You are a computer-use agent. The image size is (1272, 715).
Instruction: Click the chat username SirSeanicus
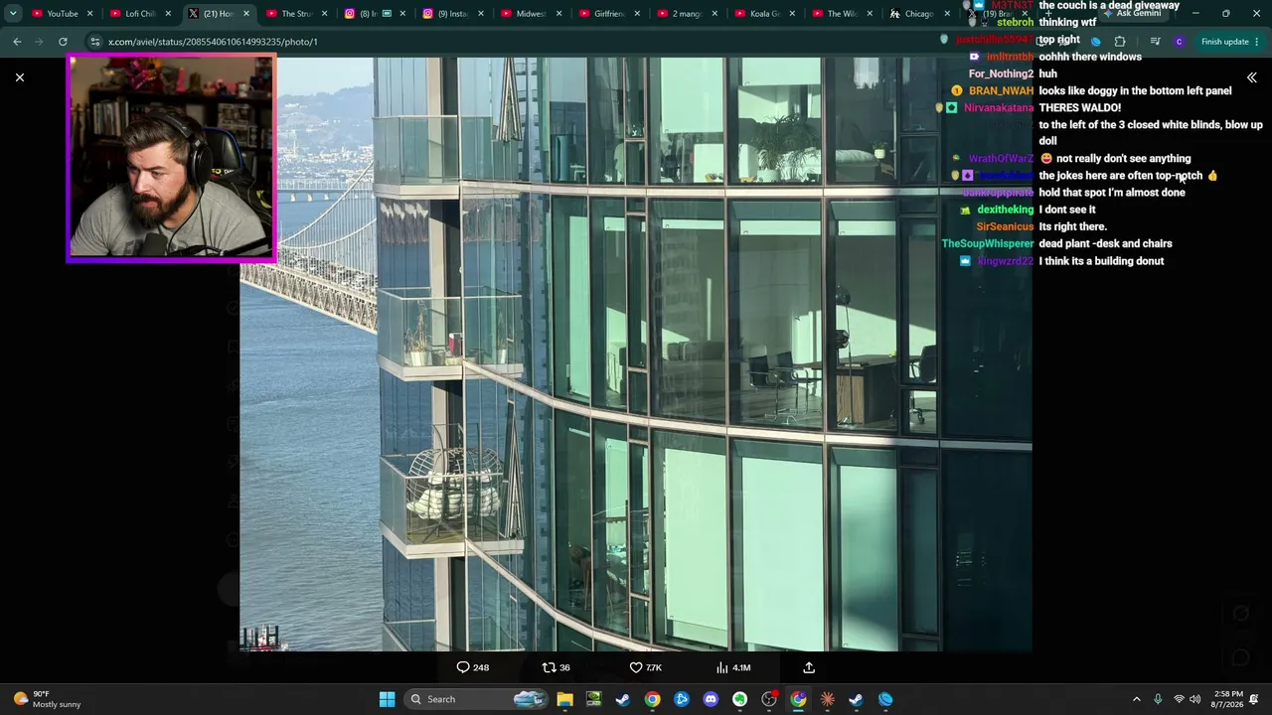(x=1005, y=226)
